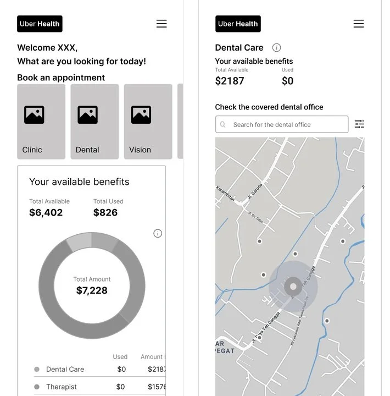Click the $0 Used value under Dental Care

[x=288, y=81]
